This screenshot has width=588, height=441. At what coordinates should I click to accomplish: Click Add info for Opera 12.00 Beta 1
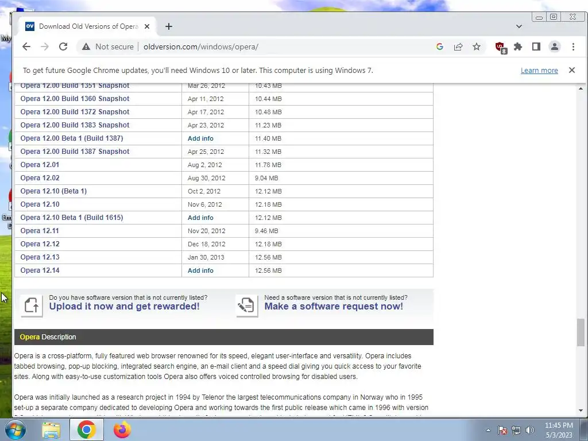click(x=200, y=138)
